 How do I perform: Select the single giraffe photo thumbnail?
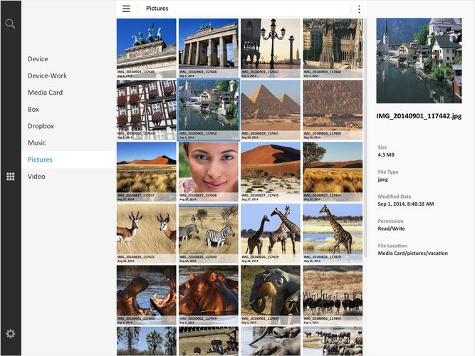(333, 234)
